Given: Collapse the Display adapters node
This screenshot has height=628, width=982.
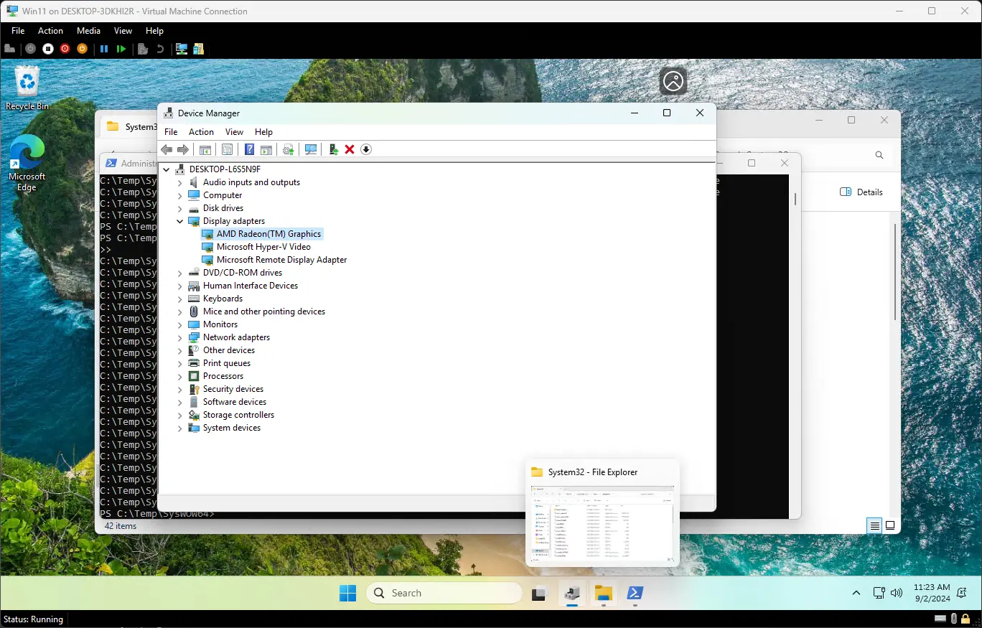Looking at the screenshot, I should click(180, 221).
